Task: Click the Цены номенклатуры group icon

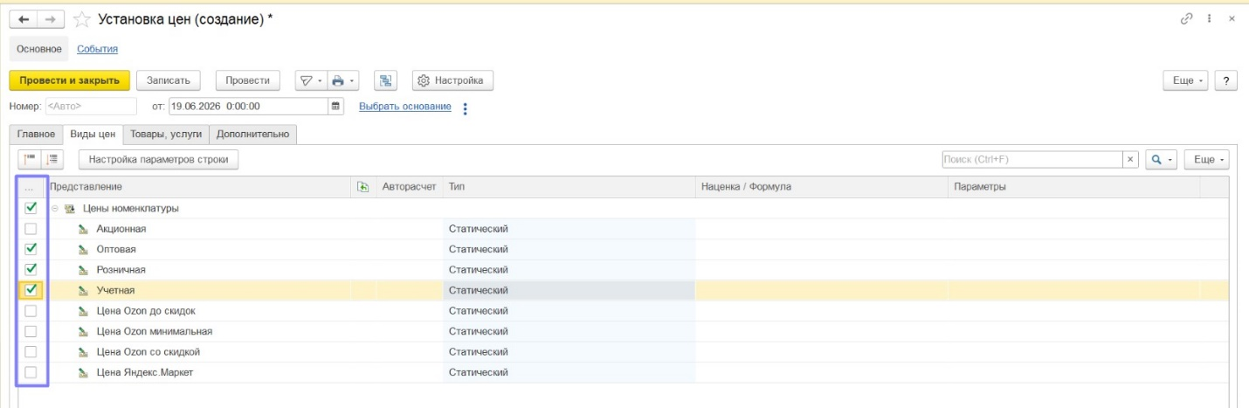Action: point(69,209)
